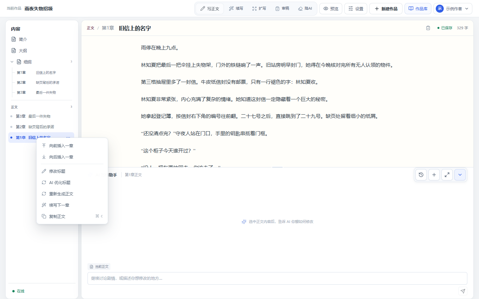Image resolution: width=479 pixels, height=299 pixels.
Task: Expand the assistant panel to fullscreen
Action: coord(447,175)
